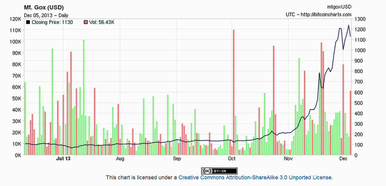Click the 'Dec' x-axis label
Viewport: 386px width, 186px height.
343,158
